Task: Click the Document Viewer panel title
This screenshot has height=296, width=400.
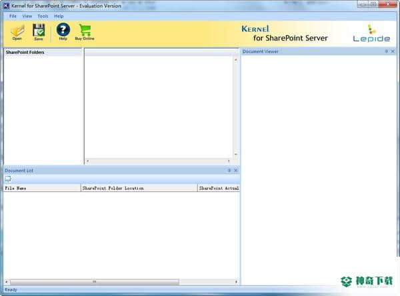Action: (261, 51)
